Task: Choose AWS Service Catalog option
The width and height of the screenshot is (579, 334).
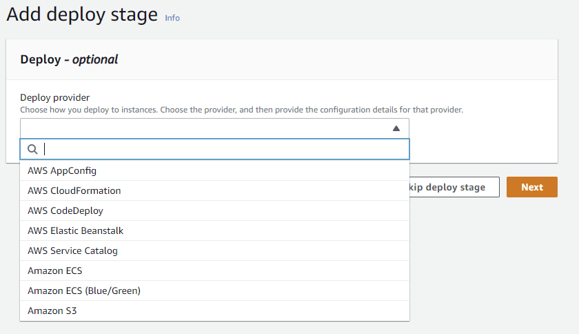Action: 72,250
